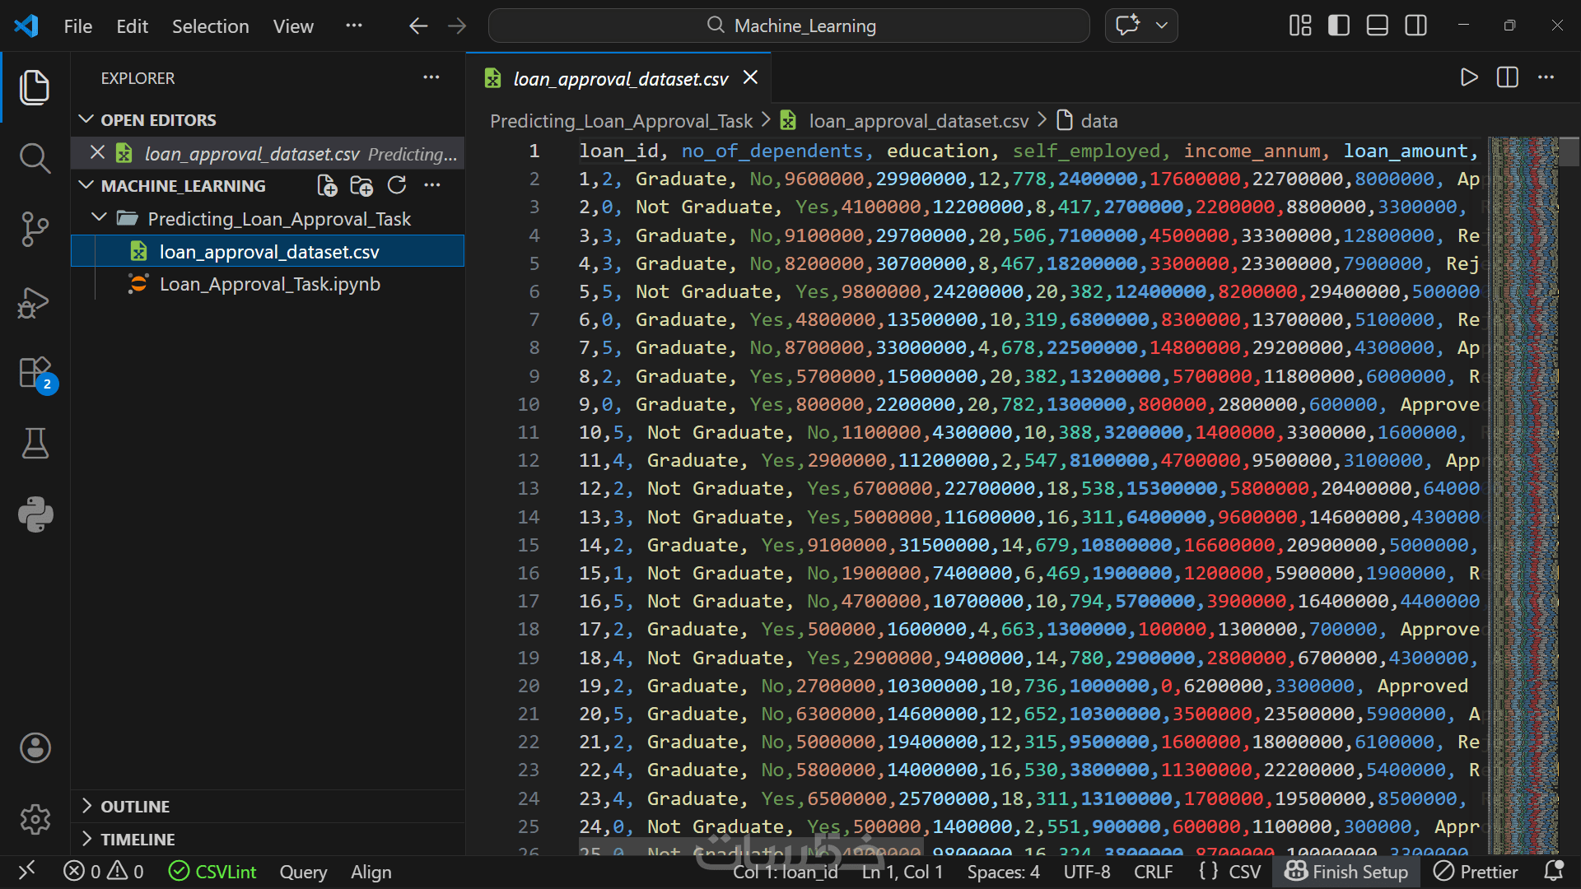Expand the OUTLINE section
Screen dimensions: 1581x889
tap(135, 807)
